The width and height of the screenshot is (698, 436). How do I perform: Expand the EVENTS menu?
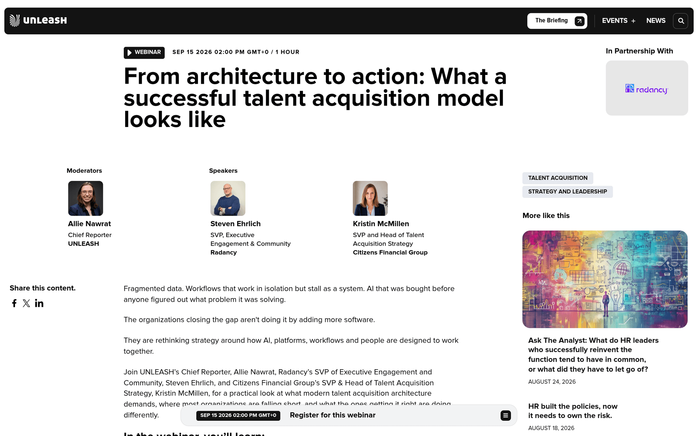pyautogui.click(x=619, y=21)
